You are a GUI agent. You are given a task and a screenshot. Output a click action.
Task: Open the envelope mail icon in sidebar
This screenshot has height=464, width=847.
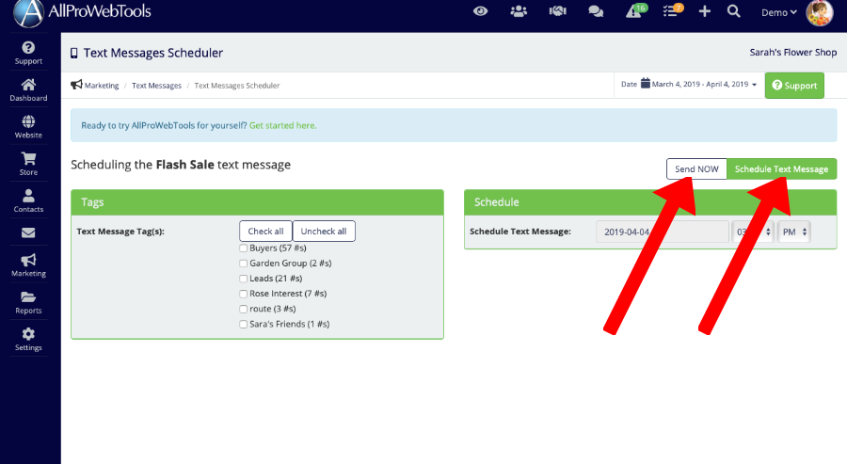pos(28,232)
